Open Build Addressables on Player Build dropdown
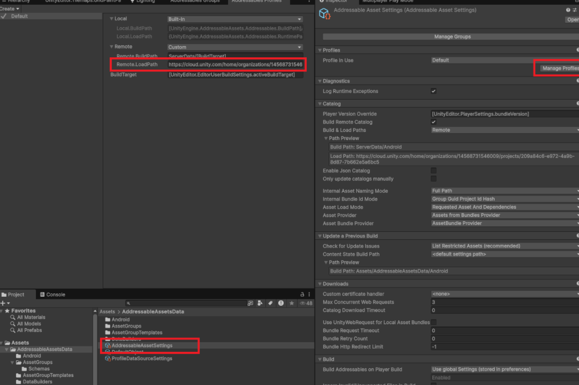The width and height of the screenshot is (579, 385). tap(505, 369)
